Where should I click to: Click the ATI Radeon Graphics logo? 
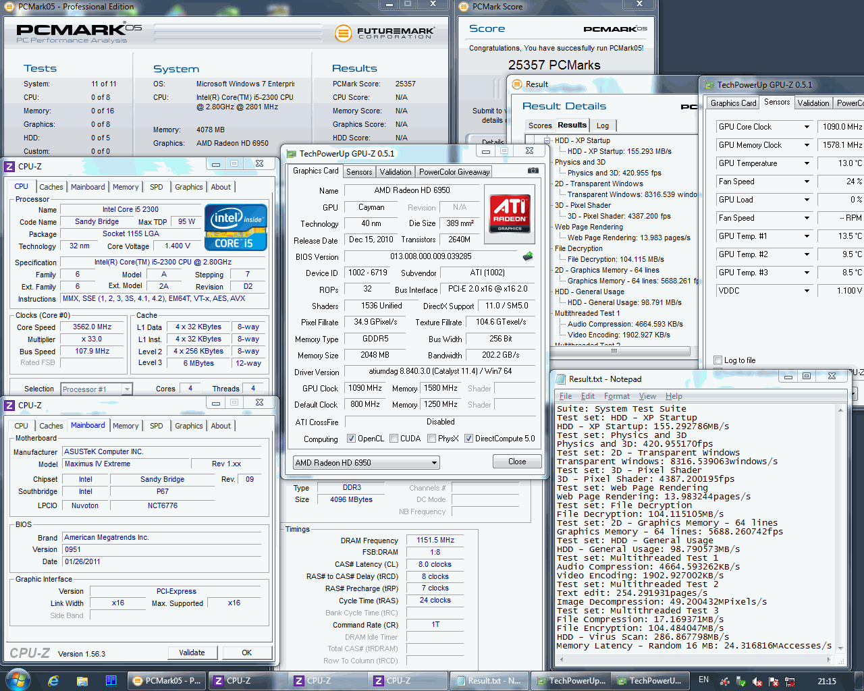point(510,213)
